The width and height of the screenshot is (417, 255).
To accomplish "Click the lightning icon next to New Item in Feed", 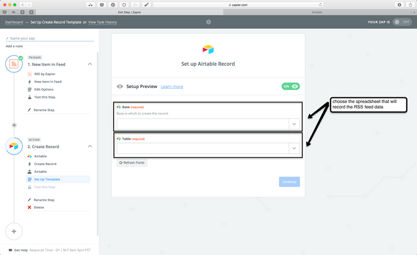I will (29, 82).
